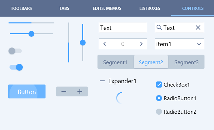The height and width of the screenshot is (130, 214).
Task: Clear the search box with X icon
Action: (x=198, y=27)
